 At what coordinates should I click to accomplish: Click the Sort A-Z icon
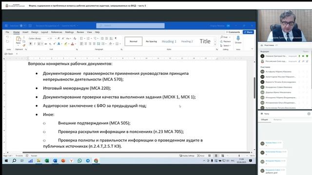tap(111, 38)
